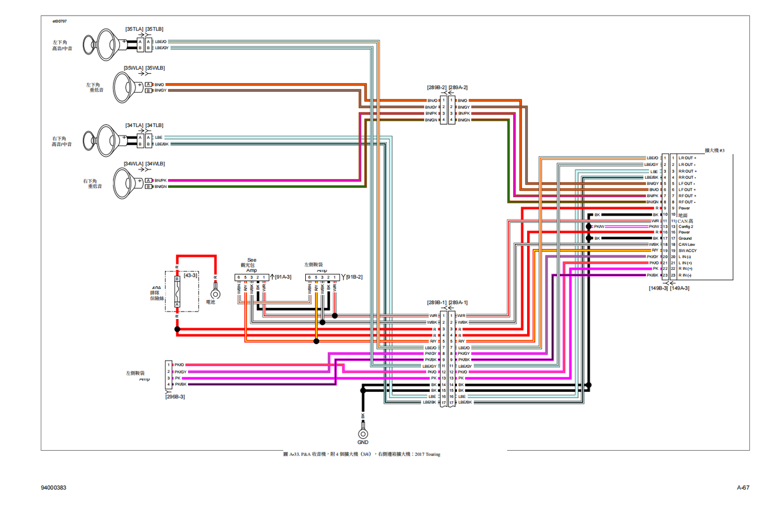Select the figure ID et00797
Viewport: 774px width, 508px height.
pyautogui.click(x=59, y=21)
